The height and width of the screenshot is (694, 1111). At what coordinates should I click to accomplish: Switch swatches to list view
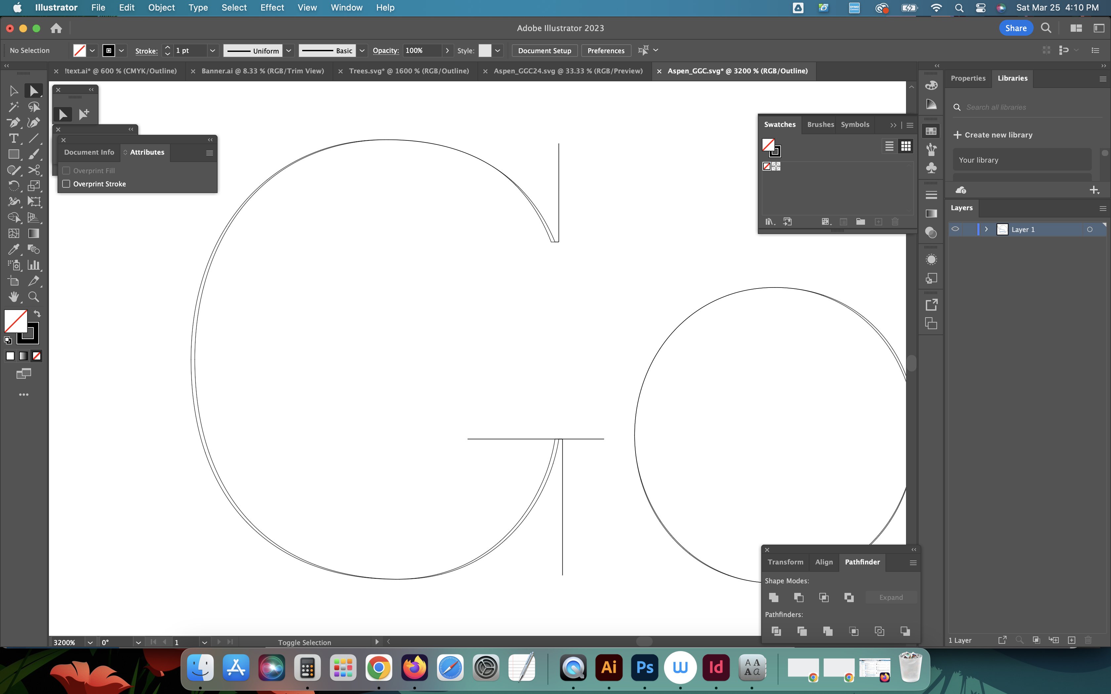889,146
